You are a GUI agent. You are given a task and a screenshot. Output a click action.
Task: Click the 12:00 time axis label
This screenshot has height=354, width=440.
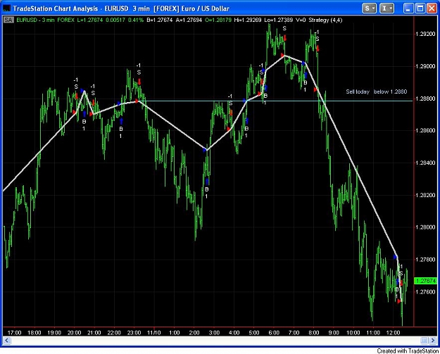coord(393,333)
